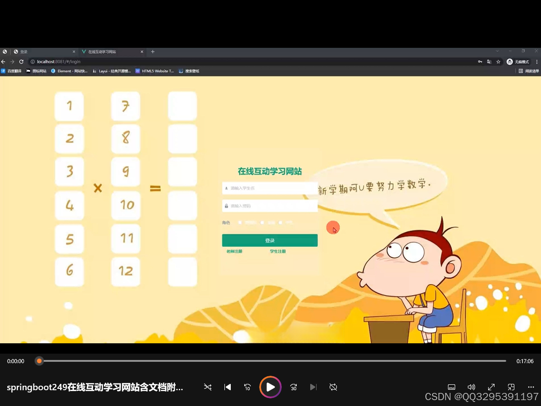Skip back 10 seconds in the video
Viewport: 541px width, 406px height.
[247, 387]
